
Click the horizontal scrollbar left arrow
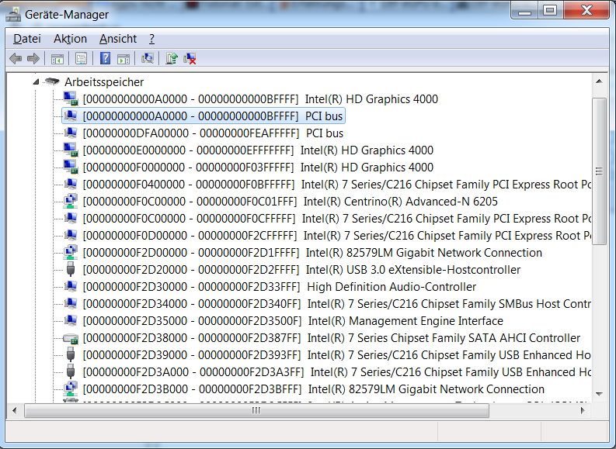pyautogui.click(x=14, y=410)
